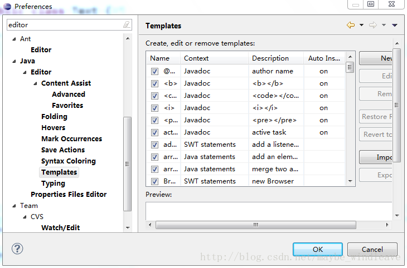Sort templates by the Context column header
The image size is (407, 268).
tap(214, 58)
